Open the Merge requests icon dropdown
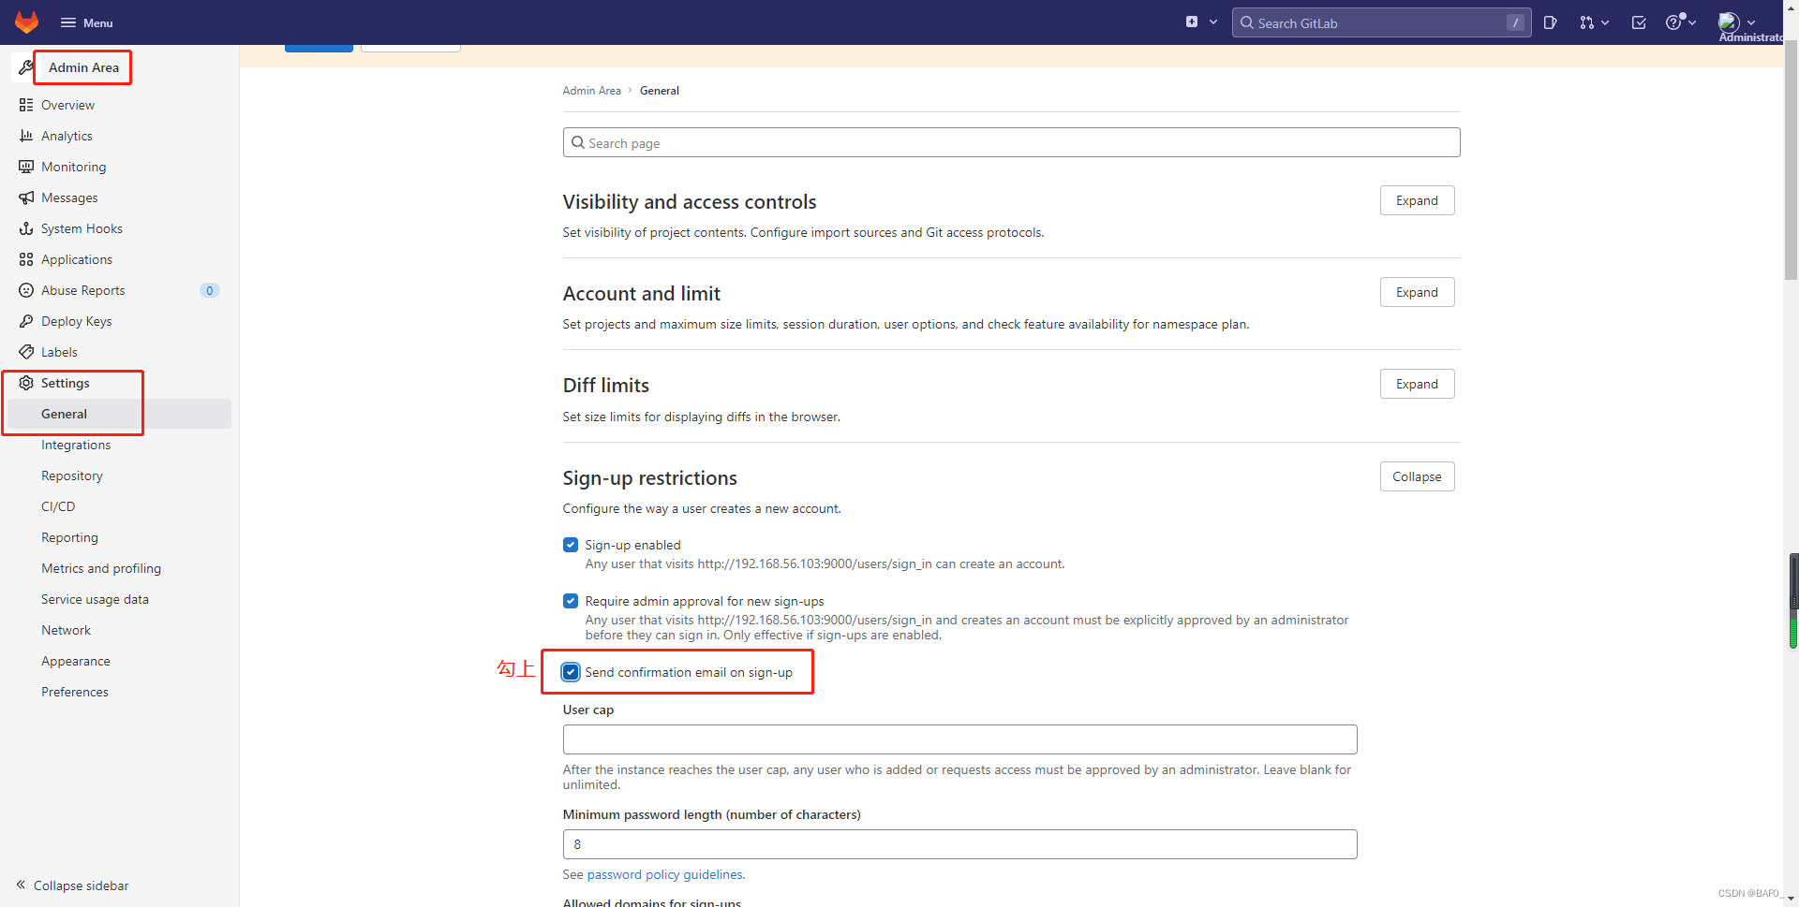The width and height of the screenshot is (1799, 907). pyautogui.click(x=1594, y=22)
